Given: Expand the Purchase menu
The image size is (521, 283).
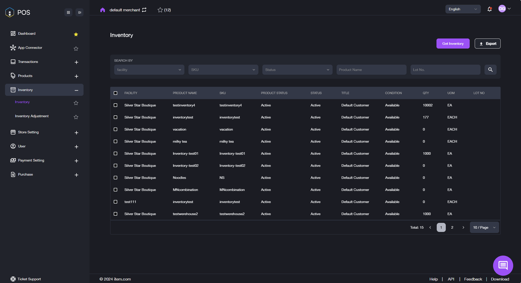Looking at the screenshot, I should (76, 175).
